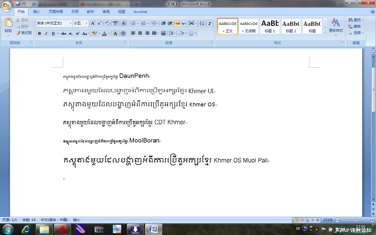376x235 pixels.
Task: Open Opera from the taskbar
Action: [x=62, y=229]
